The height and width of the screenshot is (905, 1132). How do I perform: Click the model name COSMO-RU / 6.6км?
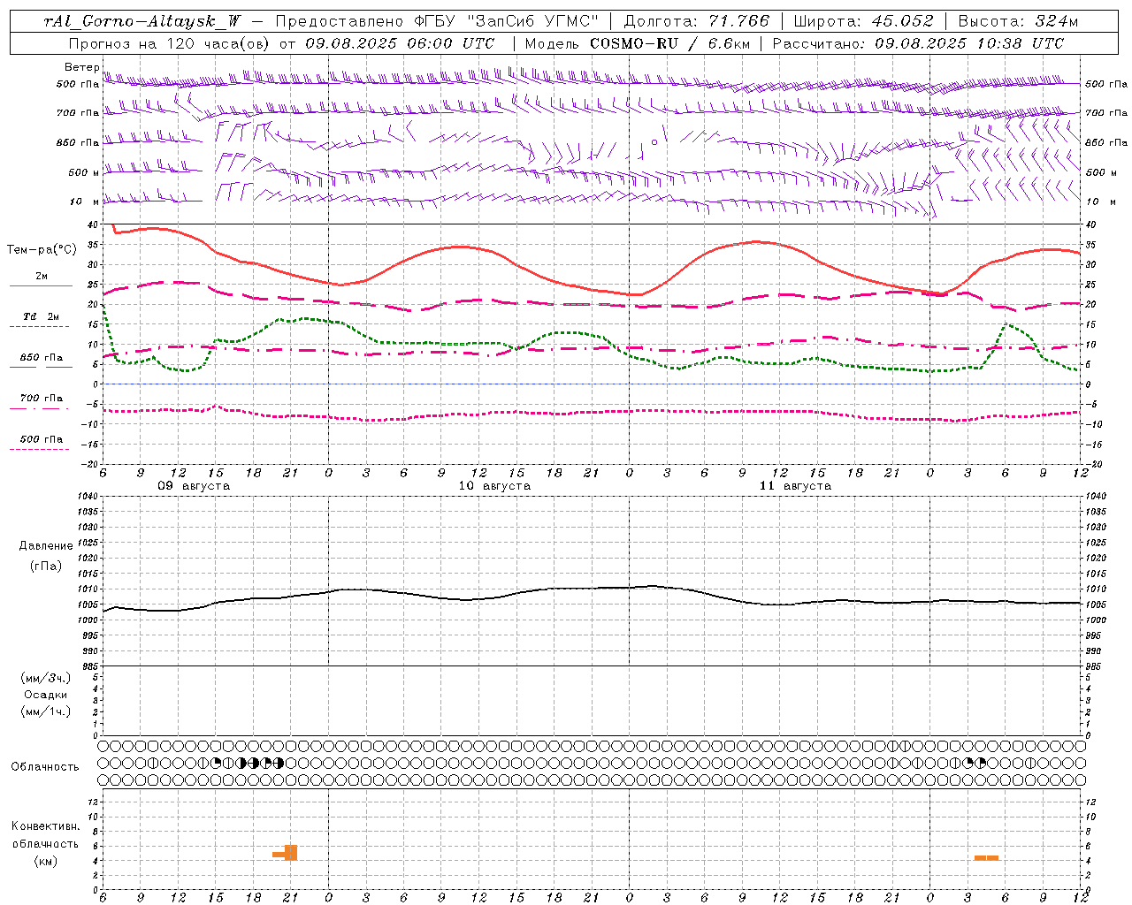point(669,43)
